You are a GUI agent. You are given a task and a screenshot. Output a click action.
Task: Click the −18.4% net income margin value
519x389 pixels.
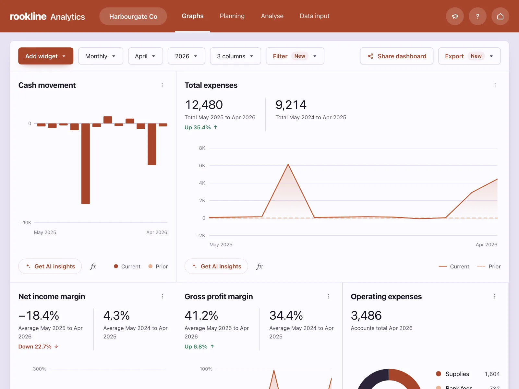[39, 315]
